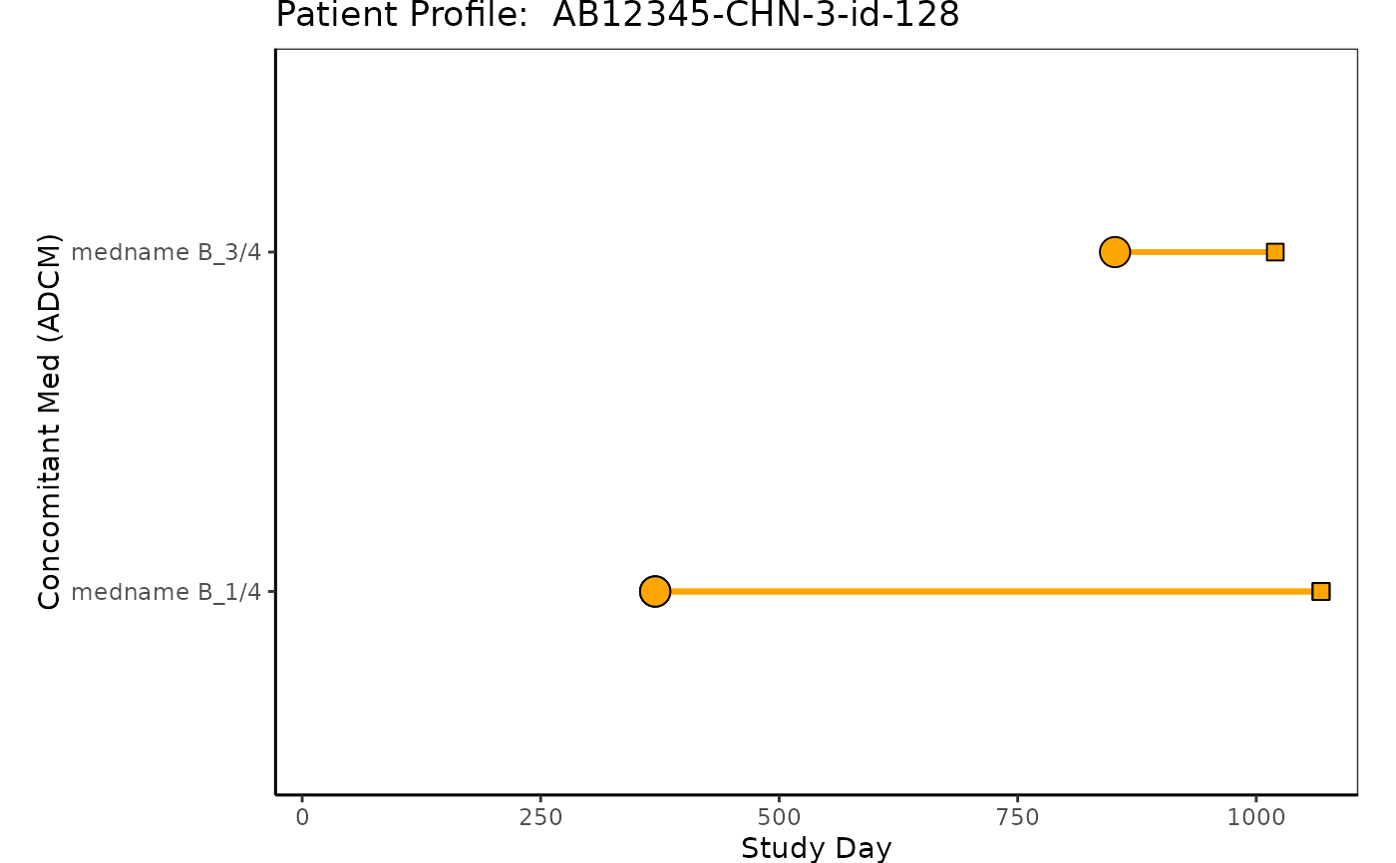
Task: Click the orange duration line of medname B_1/4
Action: 987,591
